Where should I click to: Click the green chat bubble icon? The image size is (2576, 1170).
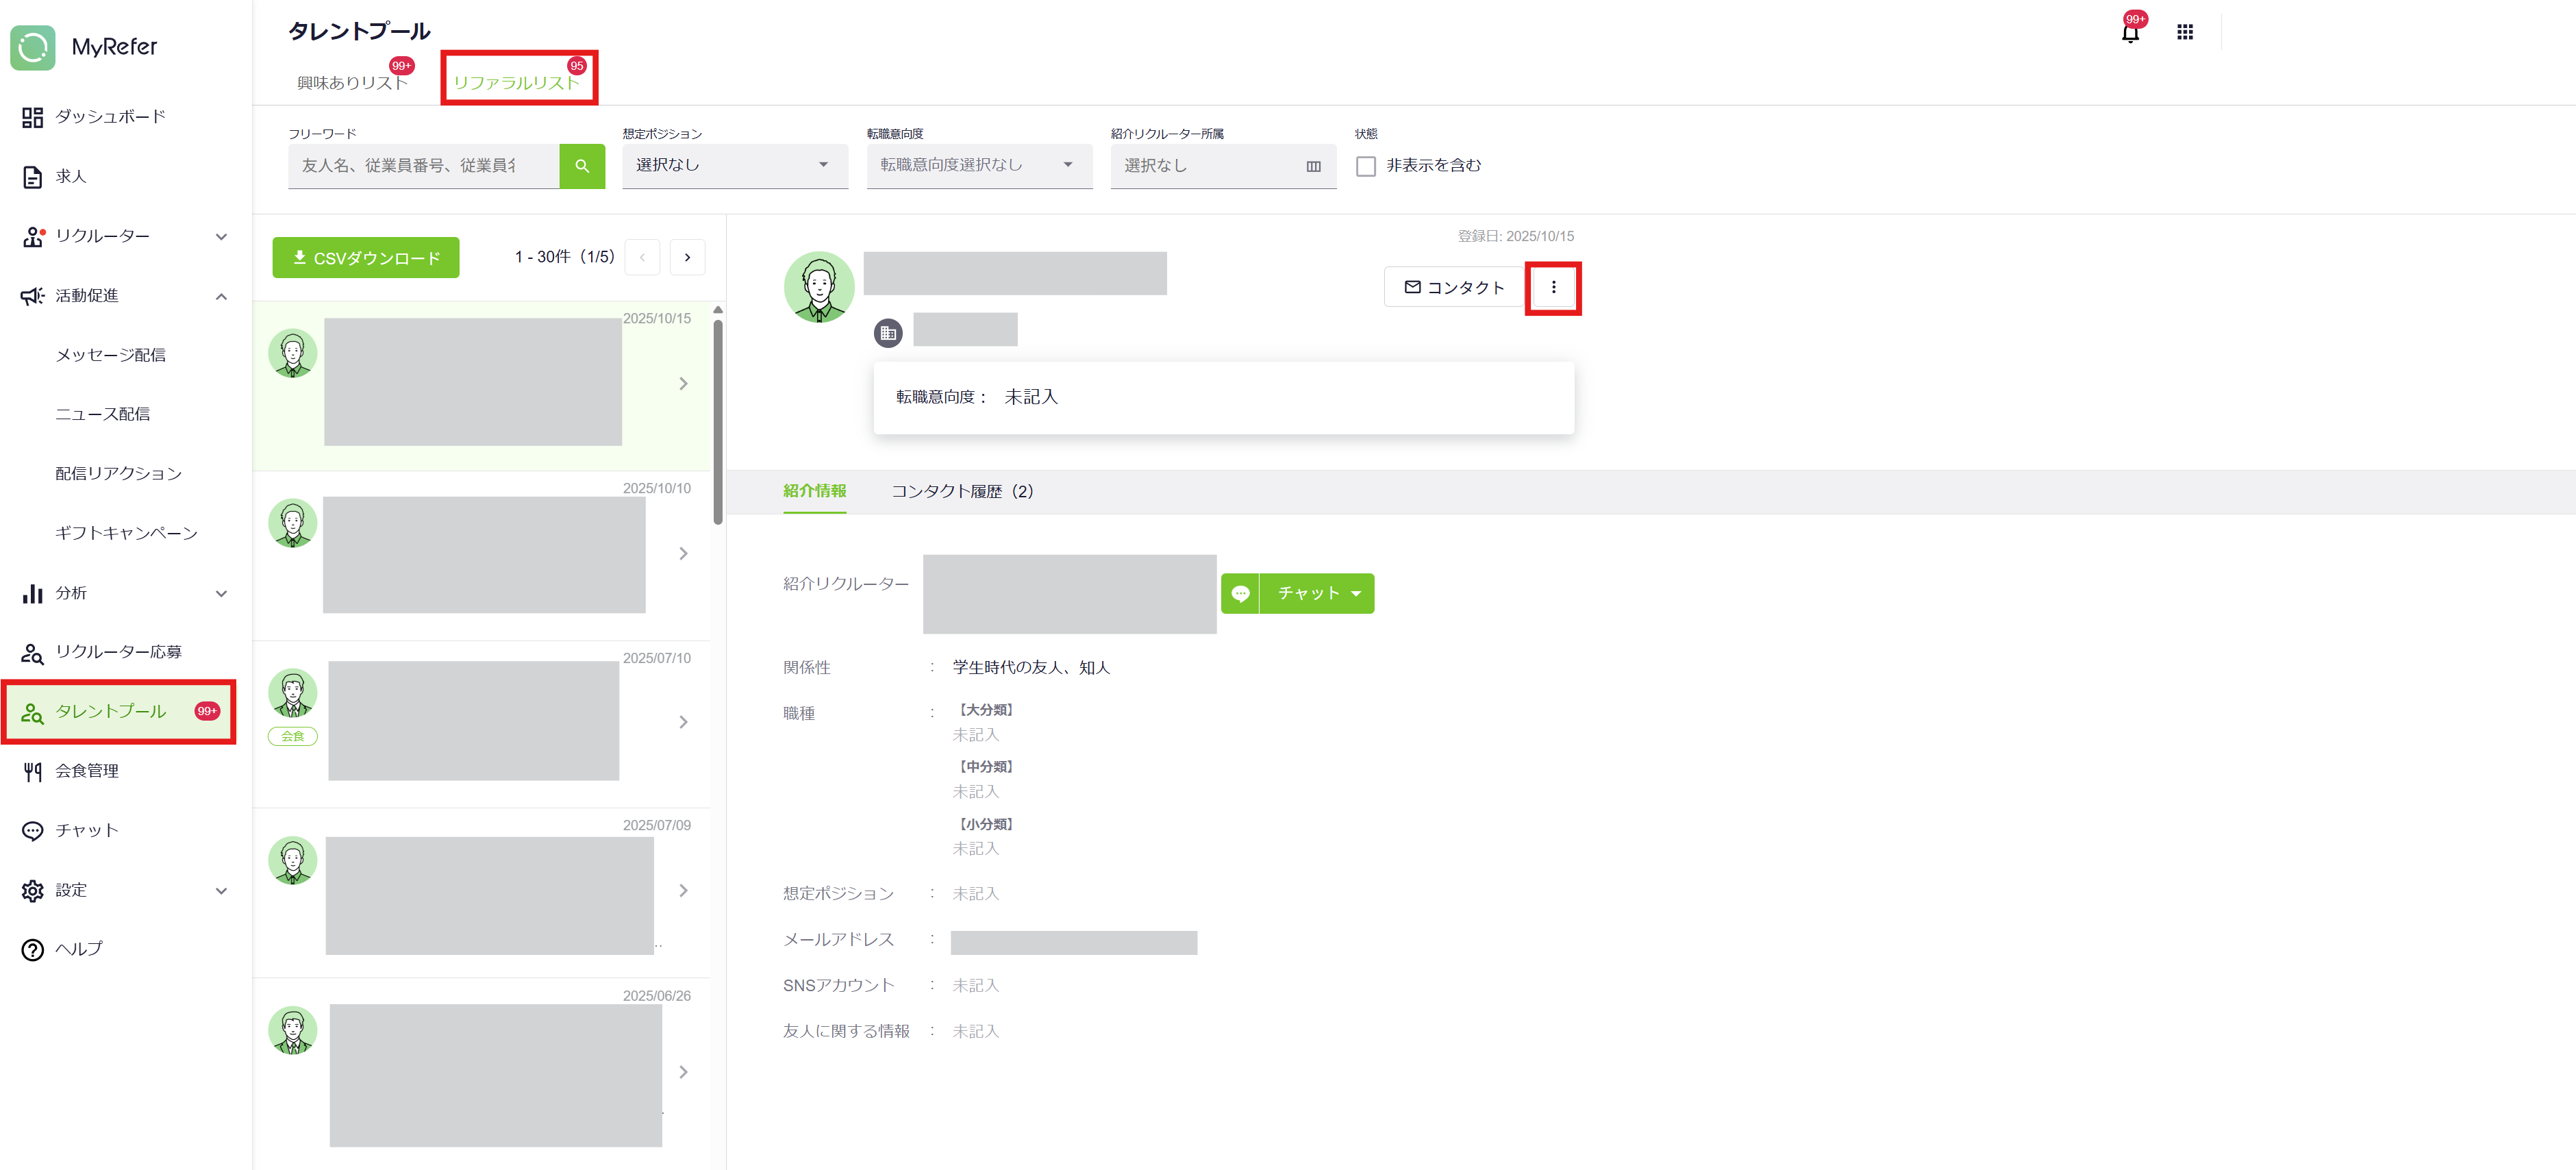tap(1240, 594)
